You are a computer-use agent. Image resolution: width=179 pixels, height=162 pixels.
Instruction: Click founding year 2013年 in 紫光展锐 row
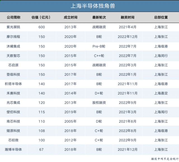click(70, 27)
